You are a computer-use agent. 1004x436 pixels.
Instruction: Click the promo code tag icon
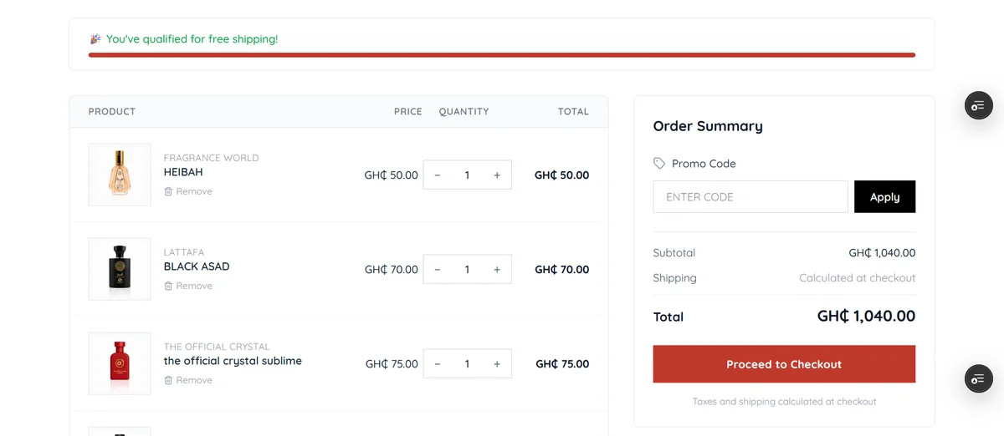(x=659, y=164)
